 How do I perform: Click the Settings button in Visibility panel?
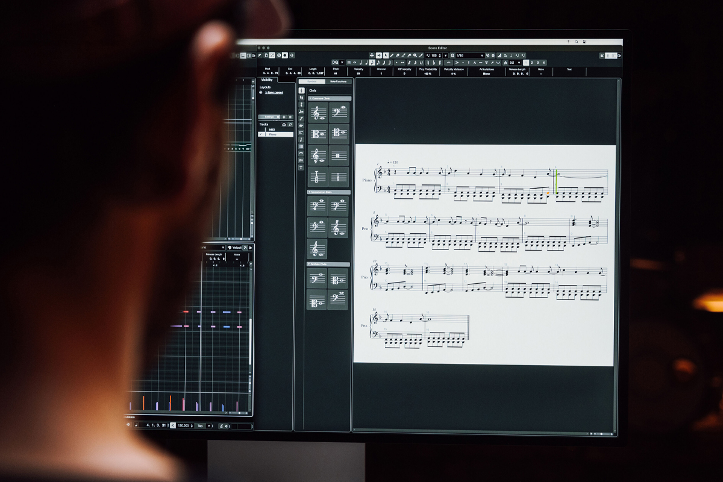click(x=269, y=117)
